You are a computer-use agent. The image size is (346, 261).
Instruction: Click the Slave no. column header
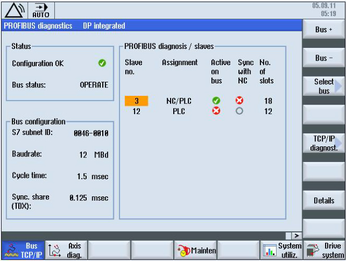click(x=134, y=67)
